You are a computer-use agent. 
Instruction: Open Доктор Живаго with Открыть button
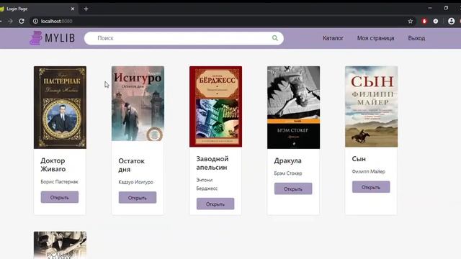click(60, 197)
